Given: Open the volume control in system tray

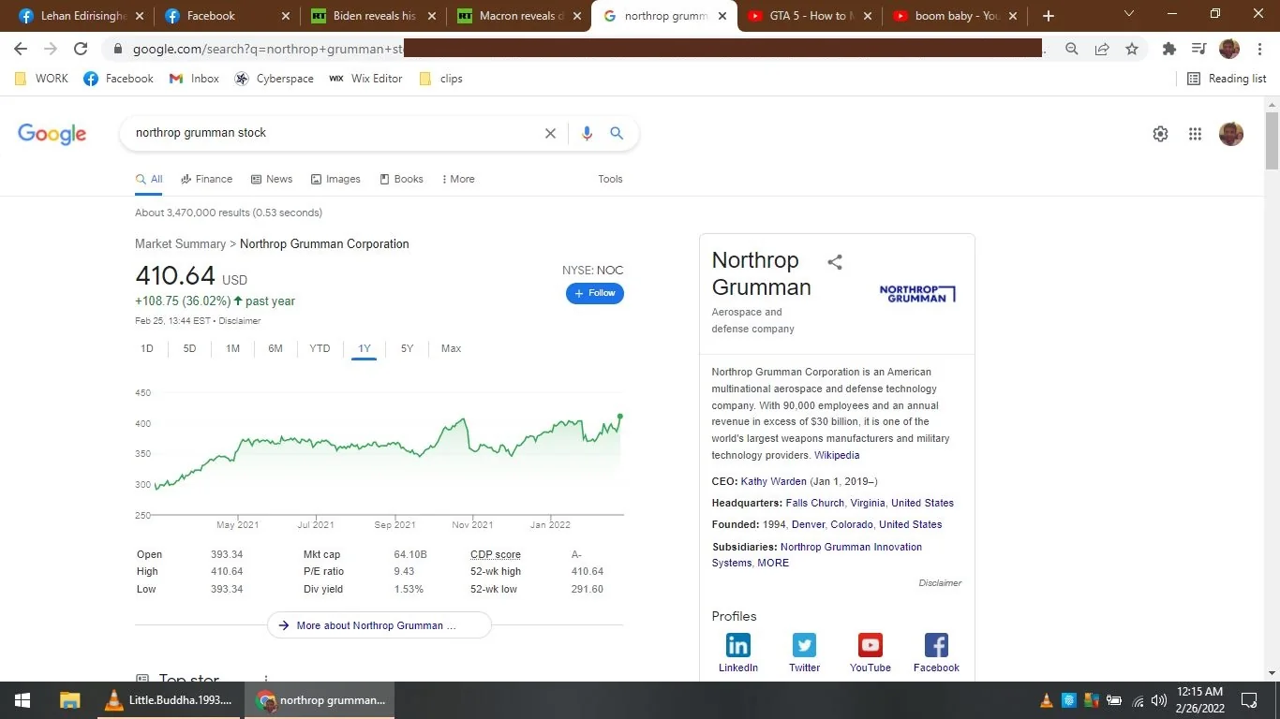Looking at the screenshot, I should 1159,700.
